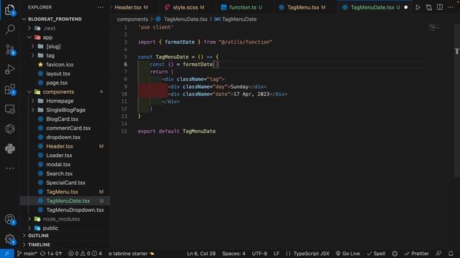The height and width of the screenshot is (258, 460).
Task: Click the Spell checker status item
Action: point(376,254)
